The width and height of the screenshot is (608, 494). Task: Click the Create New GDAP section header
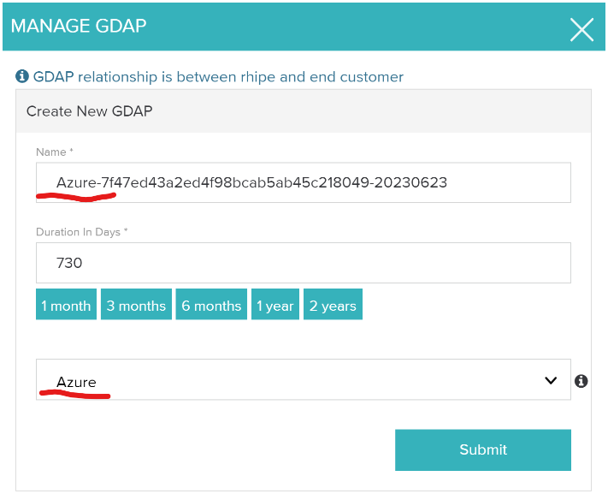(90, 111)
